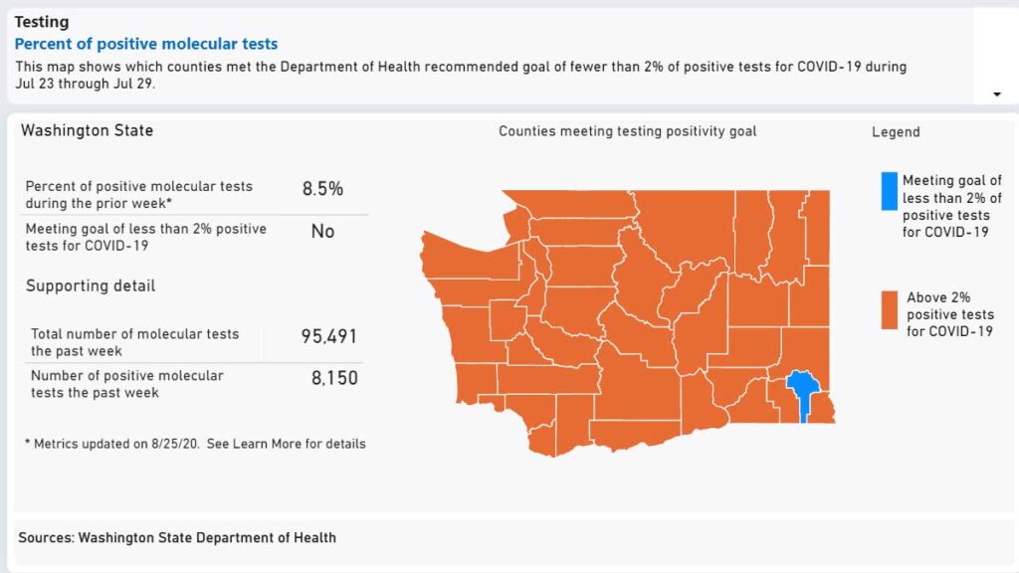Image resolution: width=1019 pixels, height=573 pixels.
Task: Click 'Counties meeting testing positivity goal' map title
Action: pyautogui.click(x=627, y=131)
